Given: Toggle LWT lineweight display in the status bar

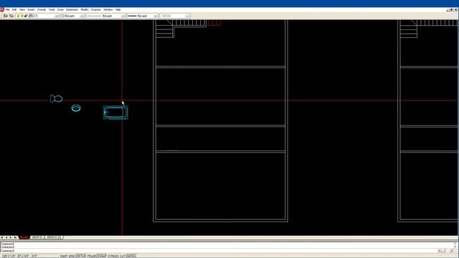Looking at the screenshot, I should tap(123, 256).
